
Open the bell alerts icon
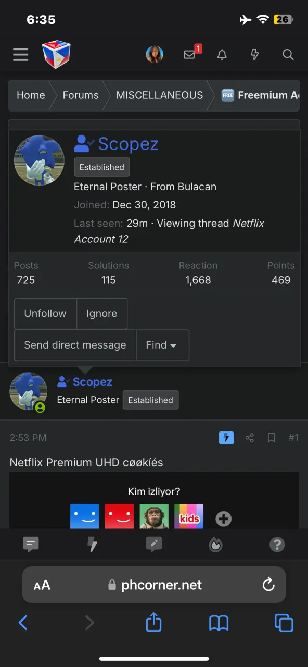tap(222, 54)
